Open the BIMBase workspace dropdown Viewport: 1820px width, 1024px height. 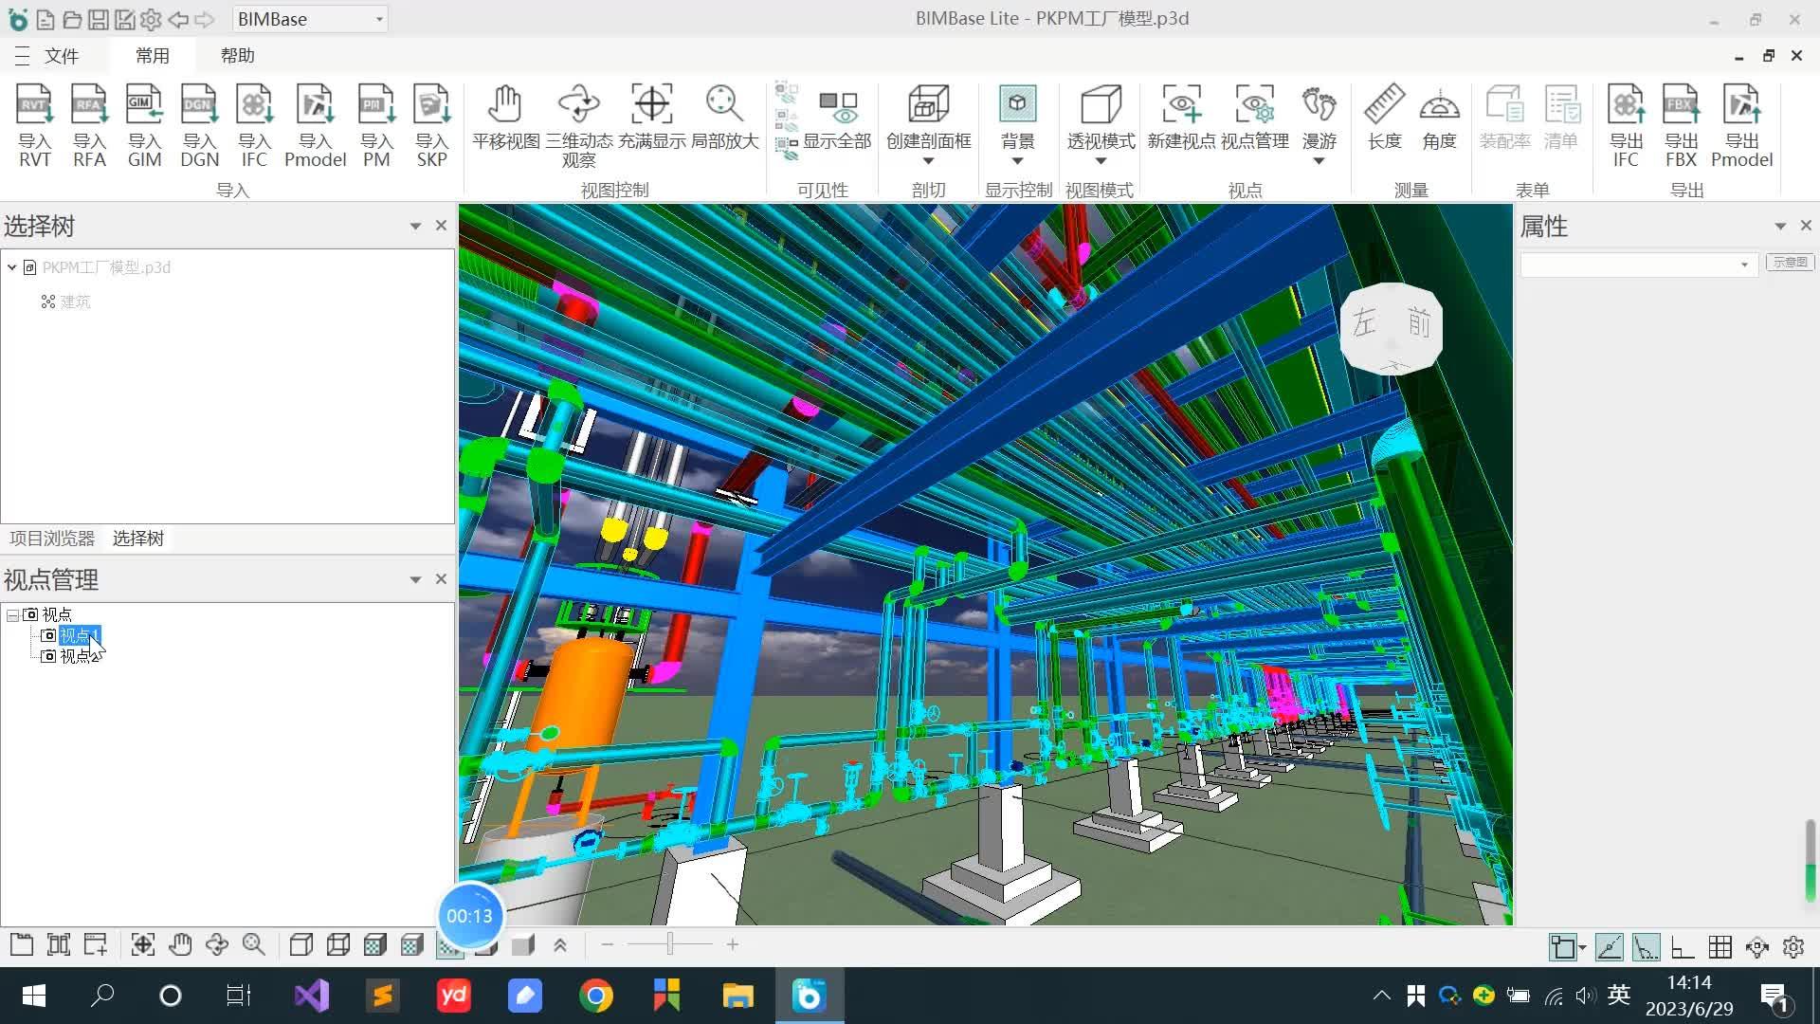point(378,19)
